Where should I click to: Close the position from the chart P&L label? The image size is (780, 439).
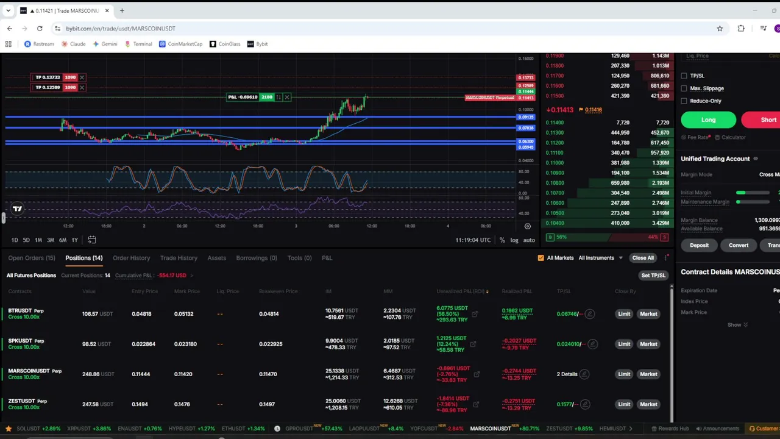(x=286, y=97)
